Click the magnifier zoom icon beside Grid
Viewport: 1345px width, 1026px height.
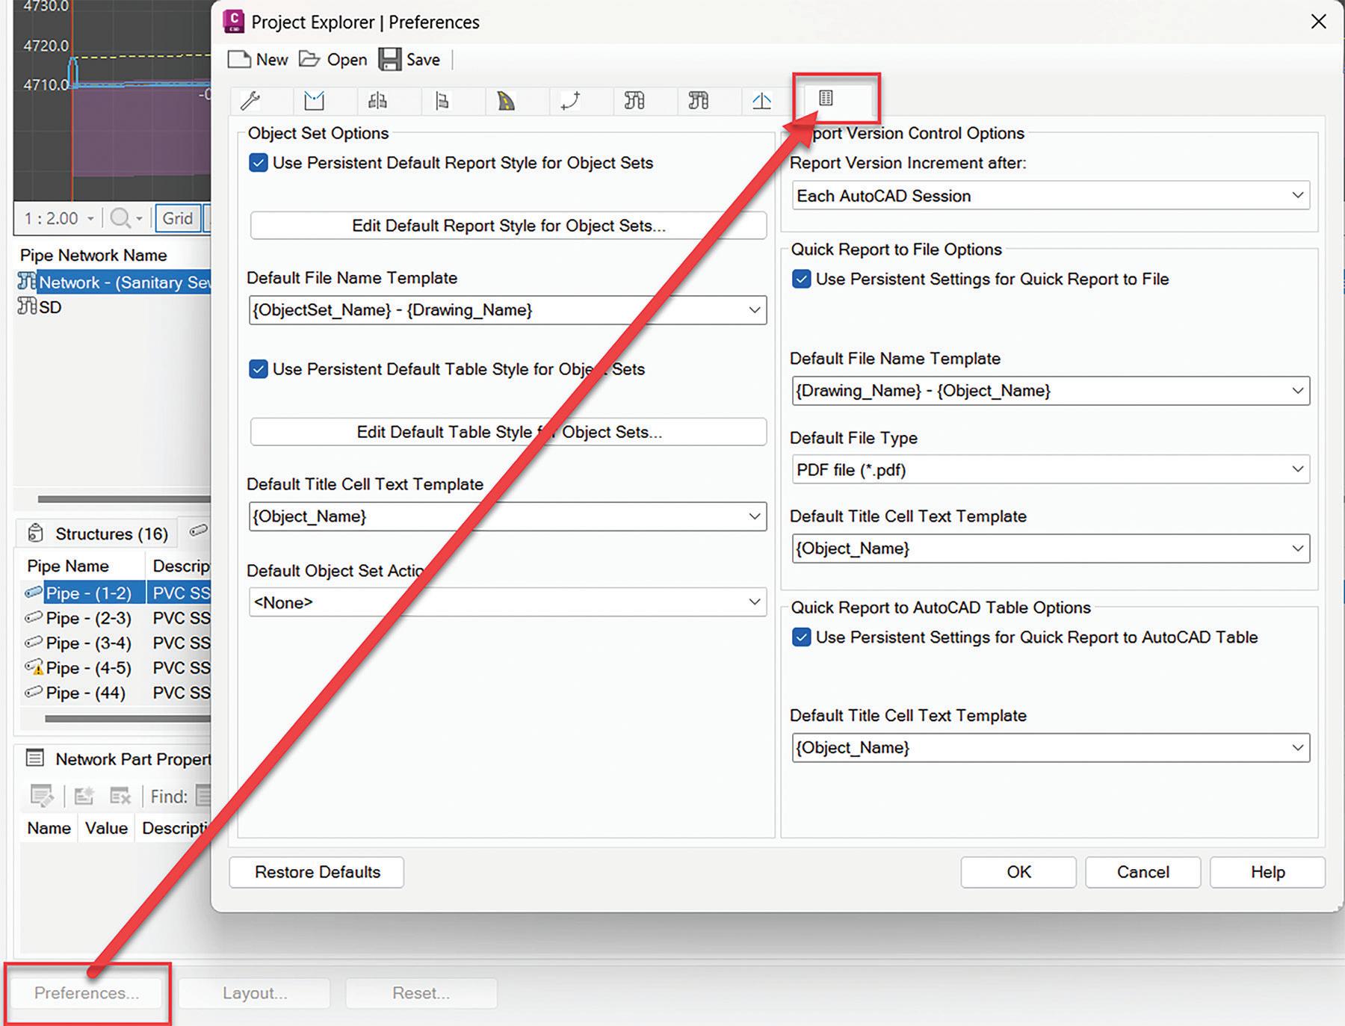click(120, 218)
